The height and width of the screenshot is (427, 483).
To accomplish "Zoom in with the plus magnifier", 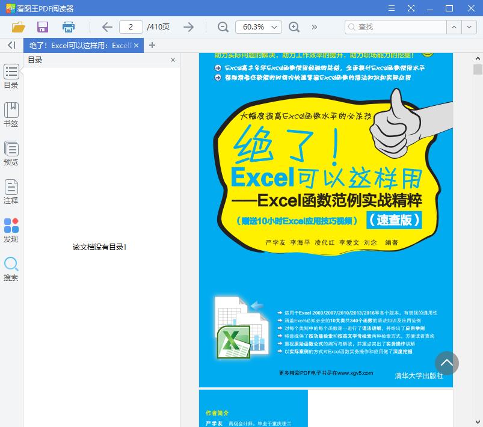I will [x=294, y=27].
